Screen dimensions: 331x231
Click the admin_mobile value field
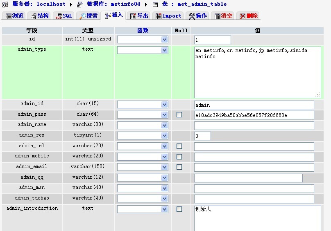(x=254, y=157)
